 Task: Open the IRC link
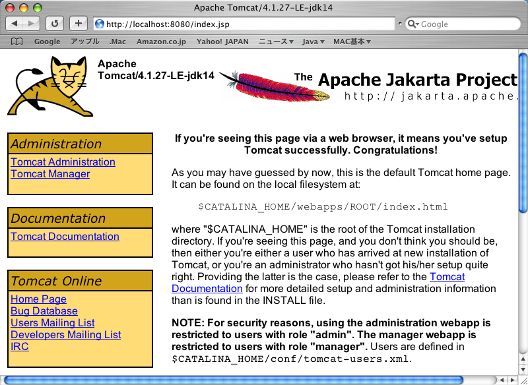coord(20,346)
